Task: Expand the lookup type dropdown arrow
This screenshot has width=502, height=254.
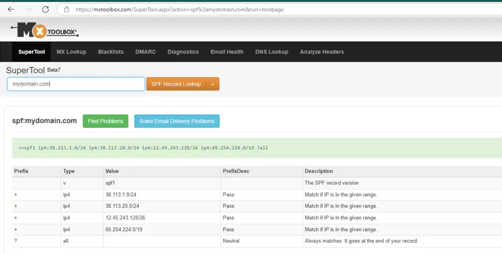Action: point(213,84)
